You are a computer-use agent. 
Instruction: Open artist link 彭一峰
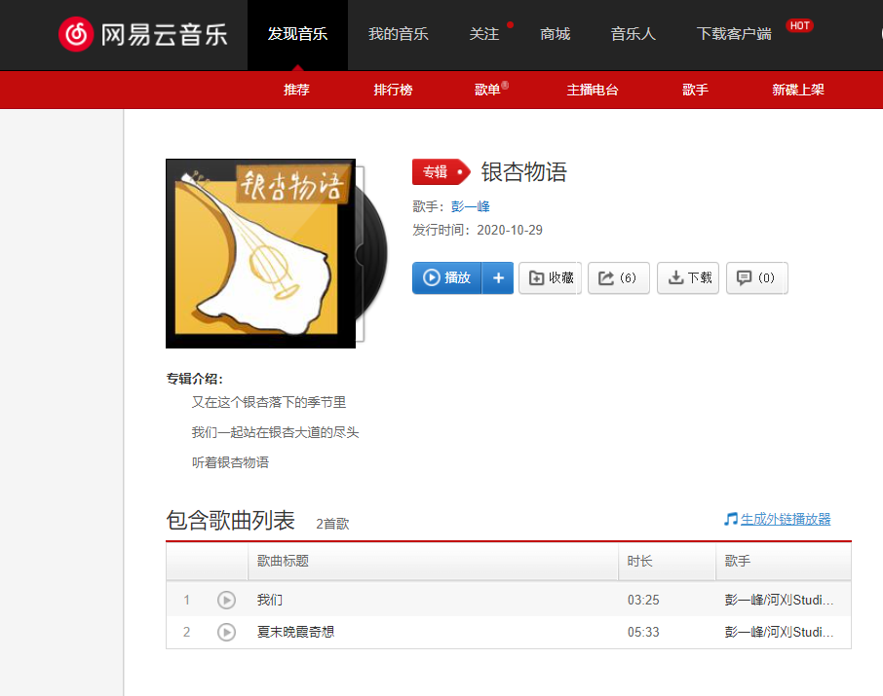coord(470,206)
